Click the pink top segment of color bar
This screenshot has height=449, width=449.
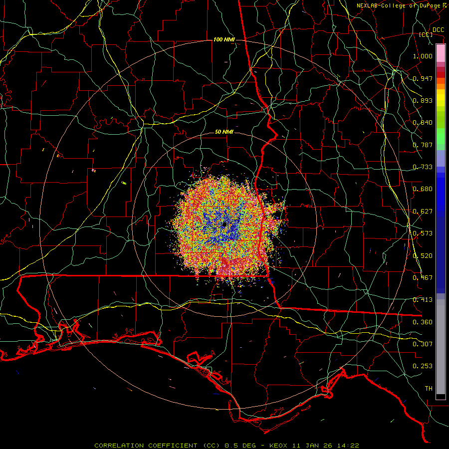[441, 53]
